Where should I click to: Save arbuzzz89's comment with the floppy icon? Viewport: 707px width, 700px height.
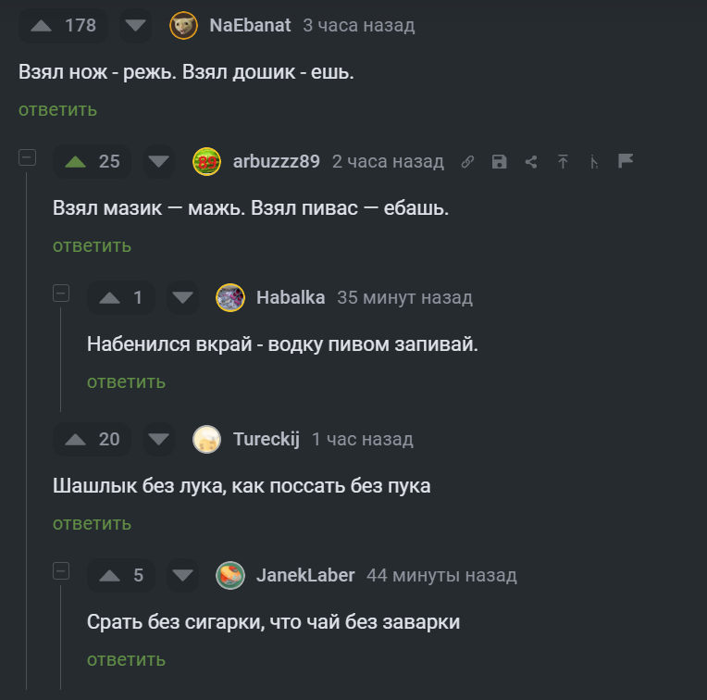tap(499, 162)
